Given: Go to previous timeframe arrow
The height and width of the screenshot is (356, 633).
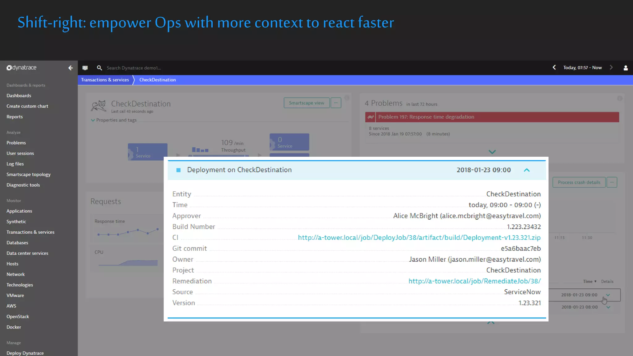Looking at the screenshot, I should (x=554, y=67).
